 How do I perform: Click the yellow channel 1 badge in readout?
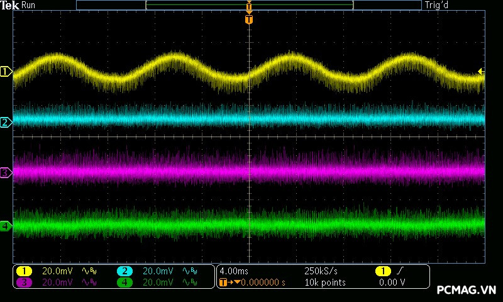click(x=24, y=271)
